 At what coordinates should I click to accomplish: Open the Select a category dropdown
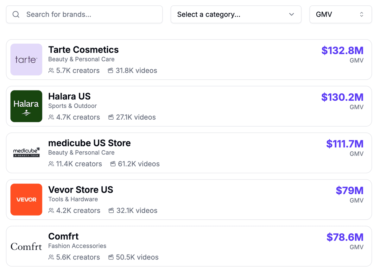[x=236, y=14]
